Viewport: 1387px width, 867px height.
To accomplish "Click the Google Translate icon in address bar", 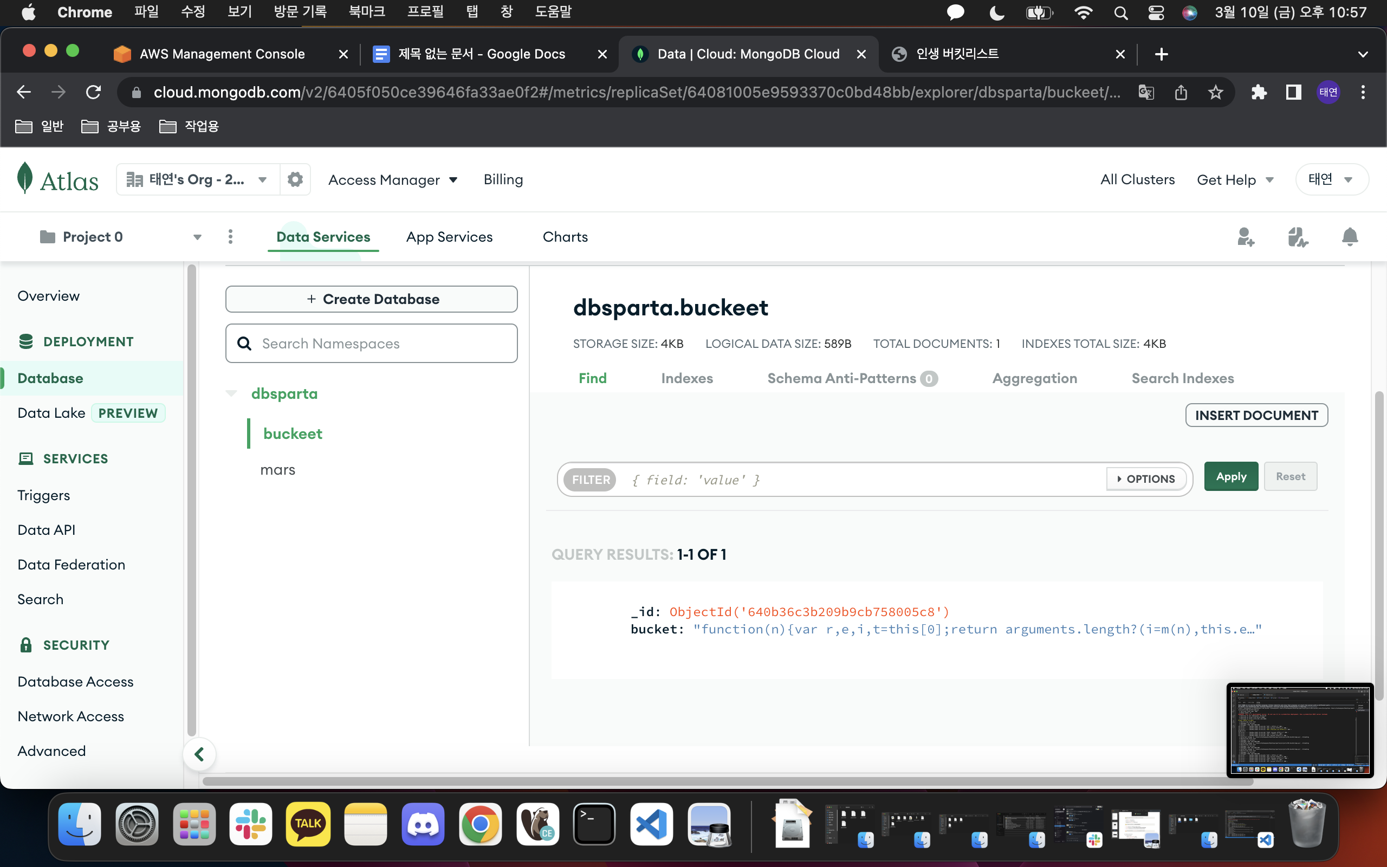I will [1146, 92].
